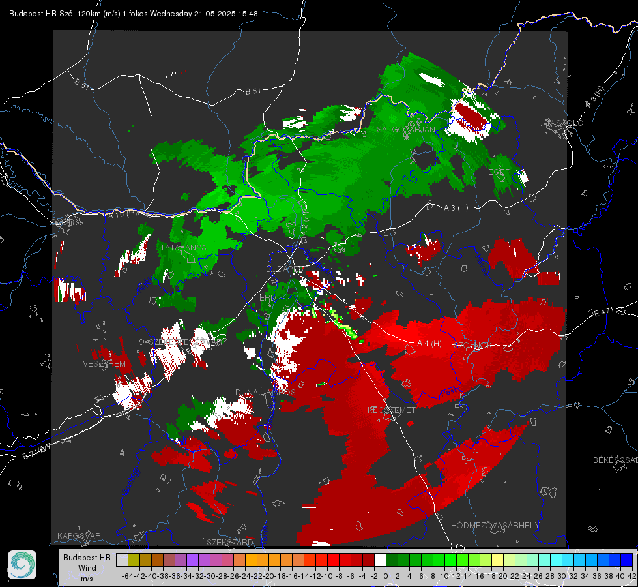Select the white swatch in the wind legend
638x587 pixels.
[x=380, y=560]
